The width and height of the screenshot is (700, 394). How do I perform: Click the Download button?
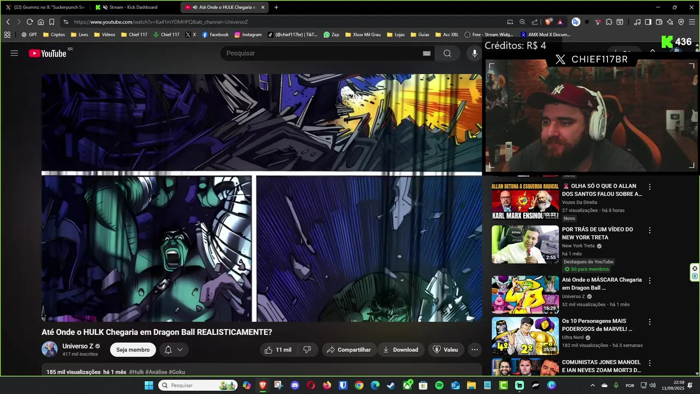[400, 350]
